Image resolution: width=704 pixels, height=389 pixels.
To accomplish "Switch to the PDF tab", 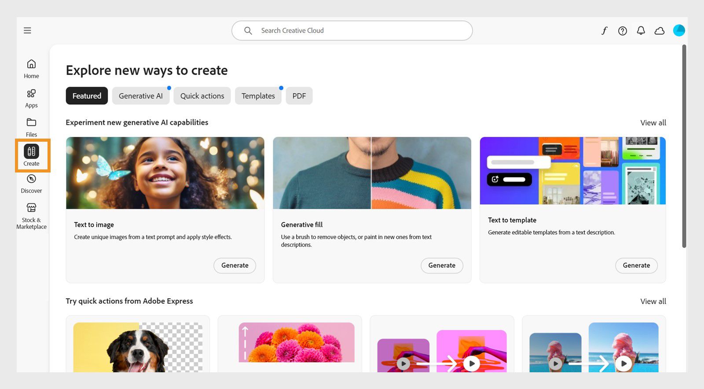I will point(299,95).
